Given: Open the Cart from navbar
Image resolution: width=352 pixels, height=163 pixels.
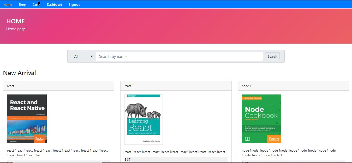Looking at the screenshot, I should [35, 5].
